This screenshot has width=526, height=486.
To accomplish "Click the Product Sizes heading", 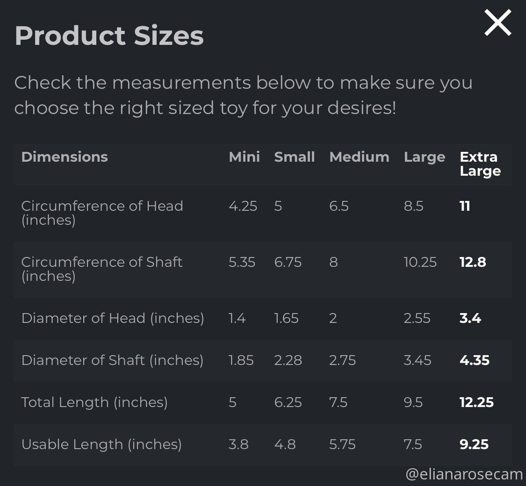I will point(109,36).
